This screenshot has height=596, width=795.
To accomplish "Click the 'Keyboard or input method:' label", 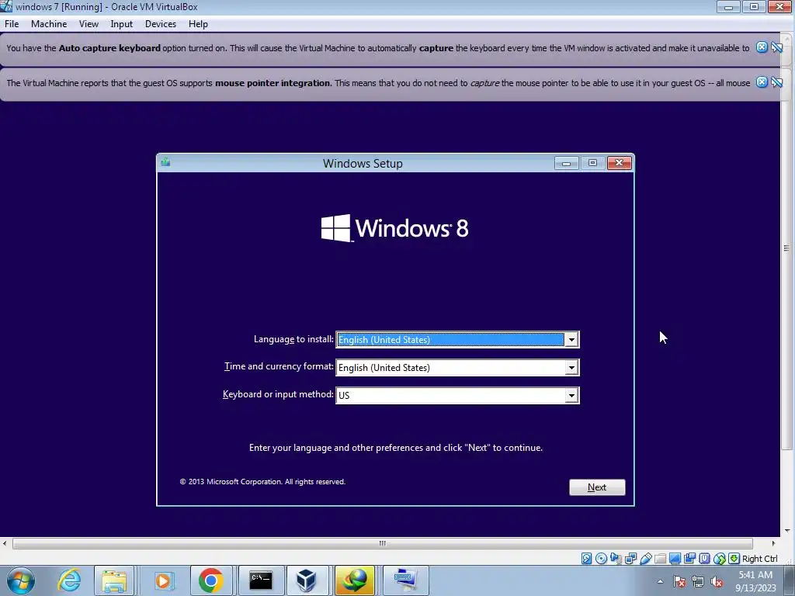I will tap(278, 393).
